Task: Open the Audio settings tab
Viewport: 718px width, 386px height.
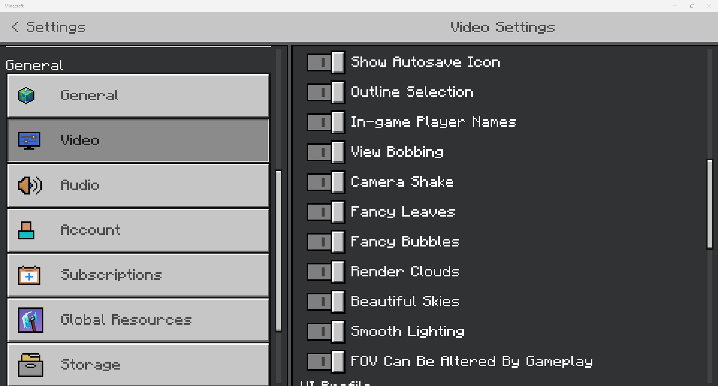Action: pyautogui.click(x=138, y=185)
